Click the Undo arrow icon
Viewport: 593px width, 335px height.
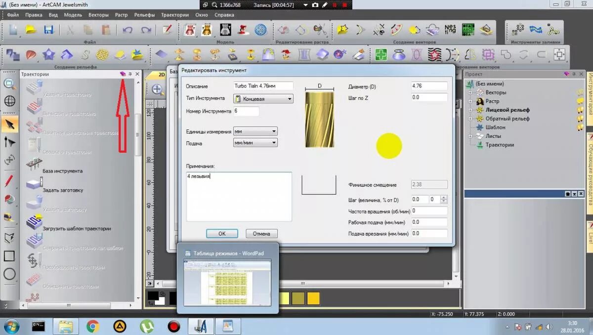click(127, 30)
